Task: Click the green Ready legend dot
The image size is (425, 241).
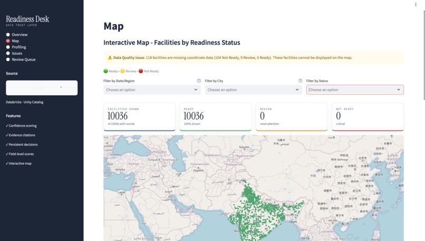Action: 105,71
